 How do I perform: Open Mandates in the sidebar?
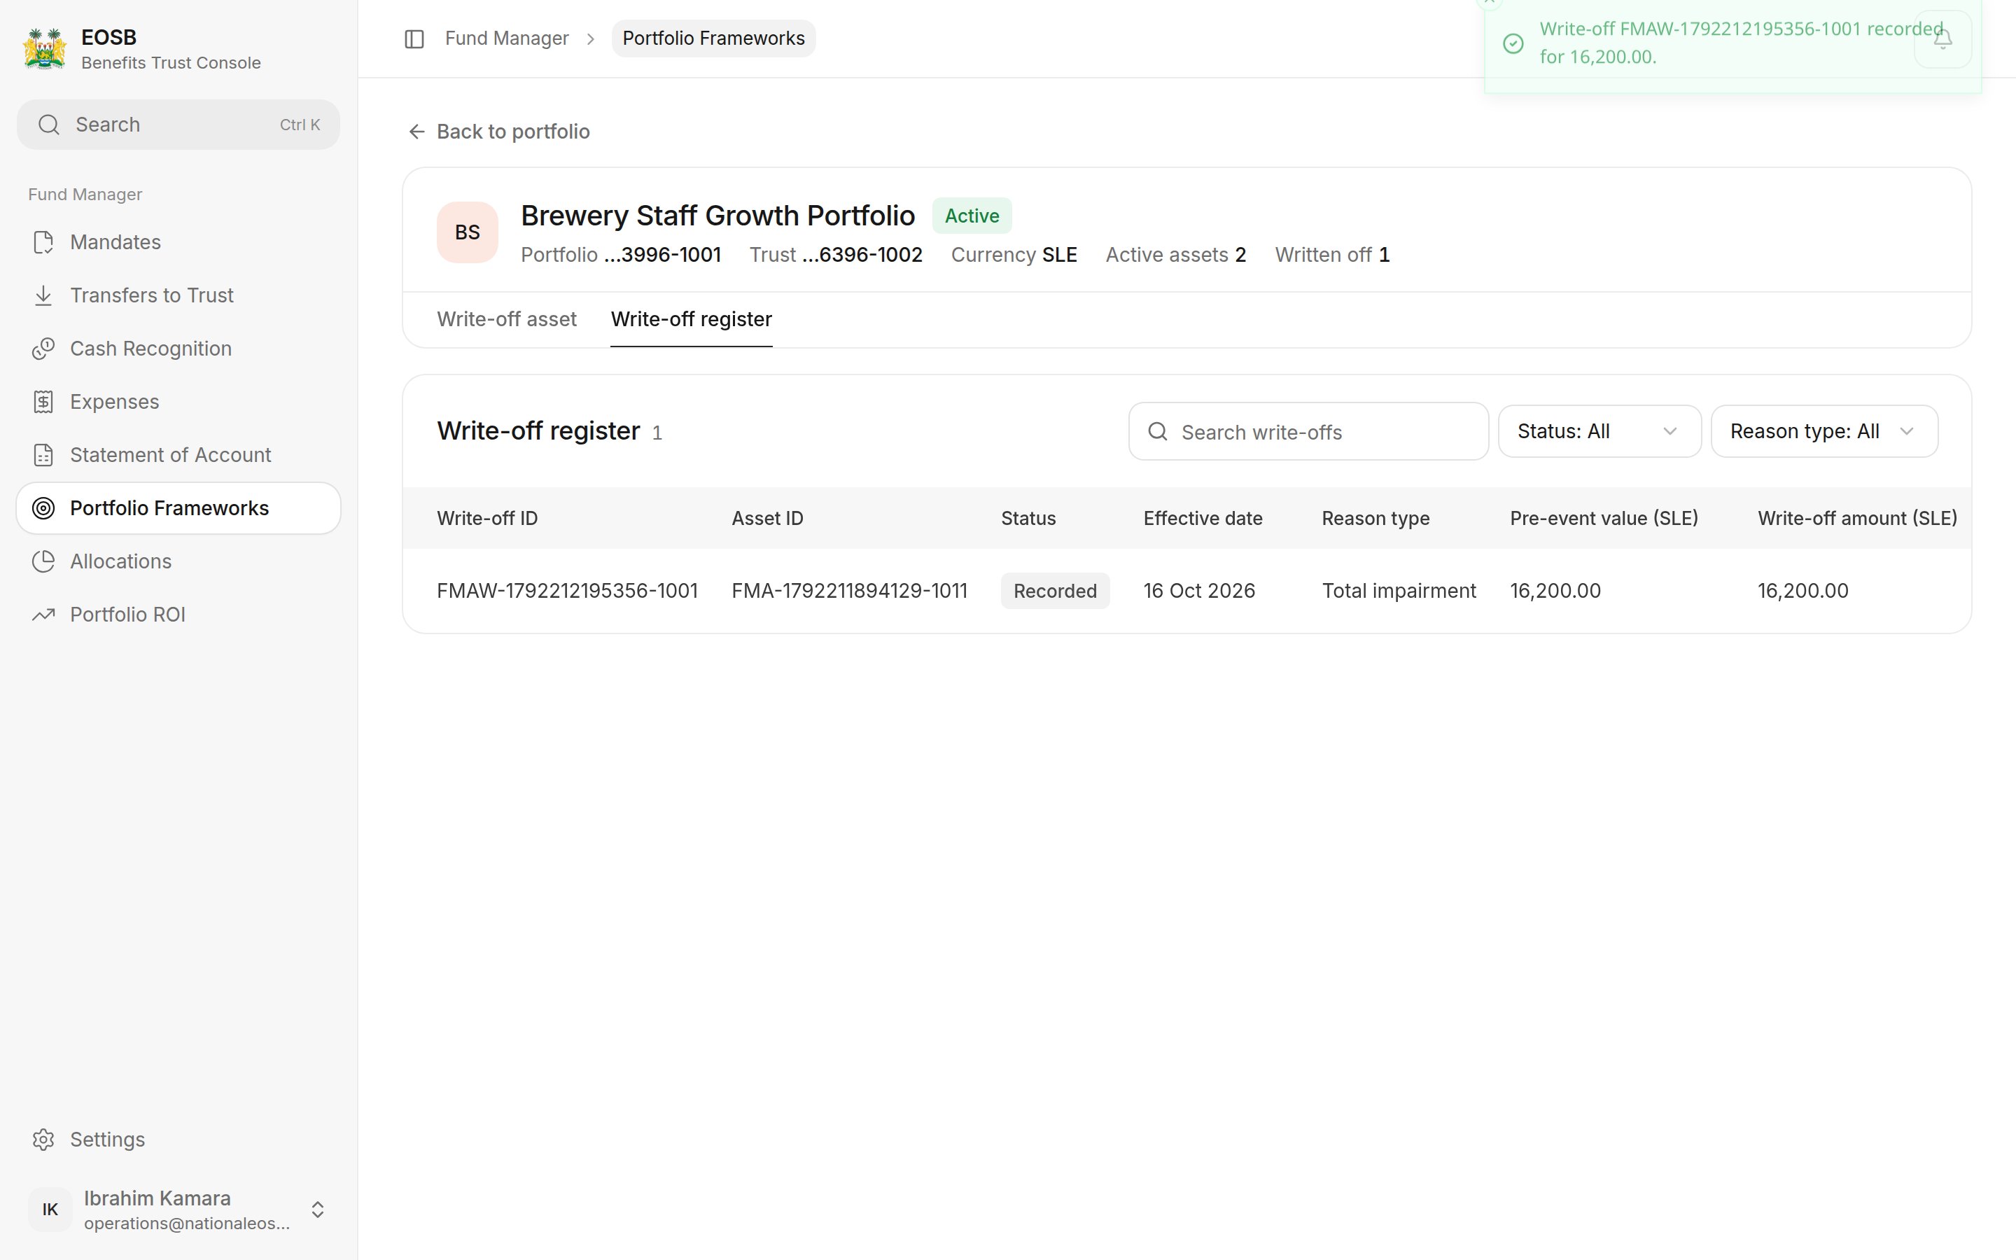(x=178, y=242)
